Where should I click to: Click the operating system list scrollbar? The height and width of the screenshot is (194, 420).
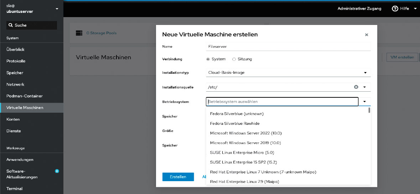tap(369, 111)
